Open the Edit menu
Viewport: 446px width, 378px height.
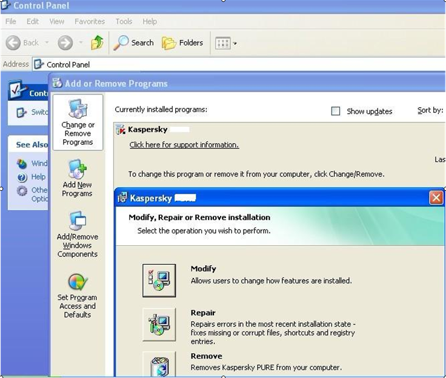(x=33, y=21)
